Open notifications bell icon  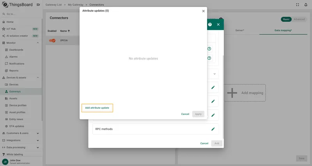pyautogui.click(x=306, y=5)
